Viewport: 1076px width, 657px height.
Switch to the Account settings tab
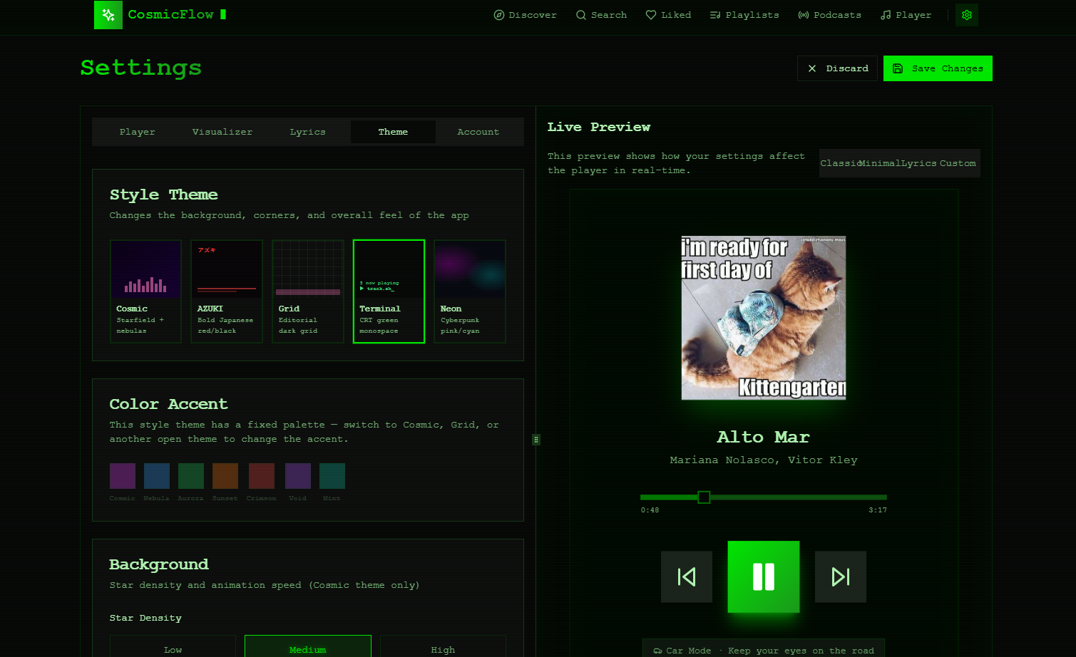478,132
